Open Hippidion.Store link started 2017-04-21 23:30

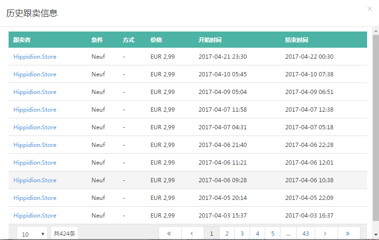click(x=35, y=57)
